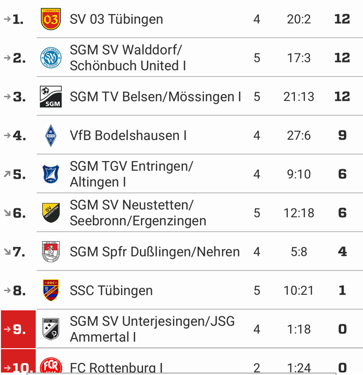This screenshot has height=375, width=363.
Task: Open SGM SV Neustetten/Seebronn/Ergenzingen link
Action: [x=138, y=213]
